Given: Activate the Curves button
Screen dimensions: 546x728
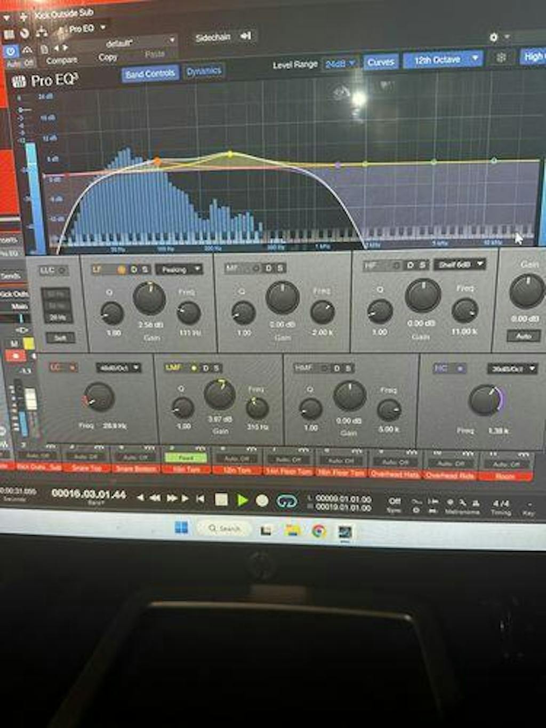Looking at the screenshot, I should pyautogui.click(x=381, y=61).
